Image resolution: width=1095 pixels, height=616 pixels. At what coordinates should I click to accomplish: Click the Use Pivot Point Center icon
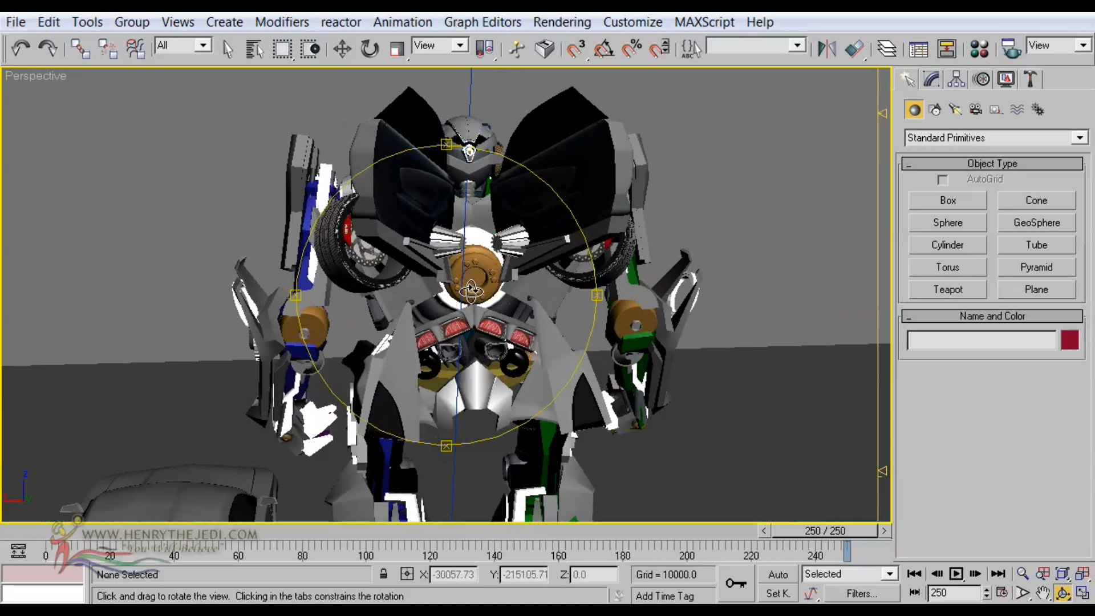point(484,49)
